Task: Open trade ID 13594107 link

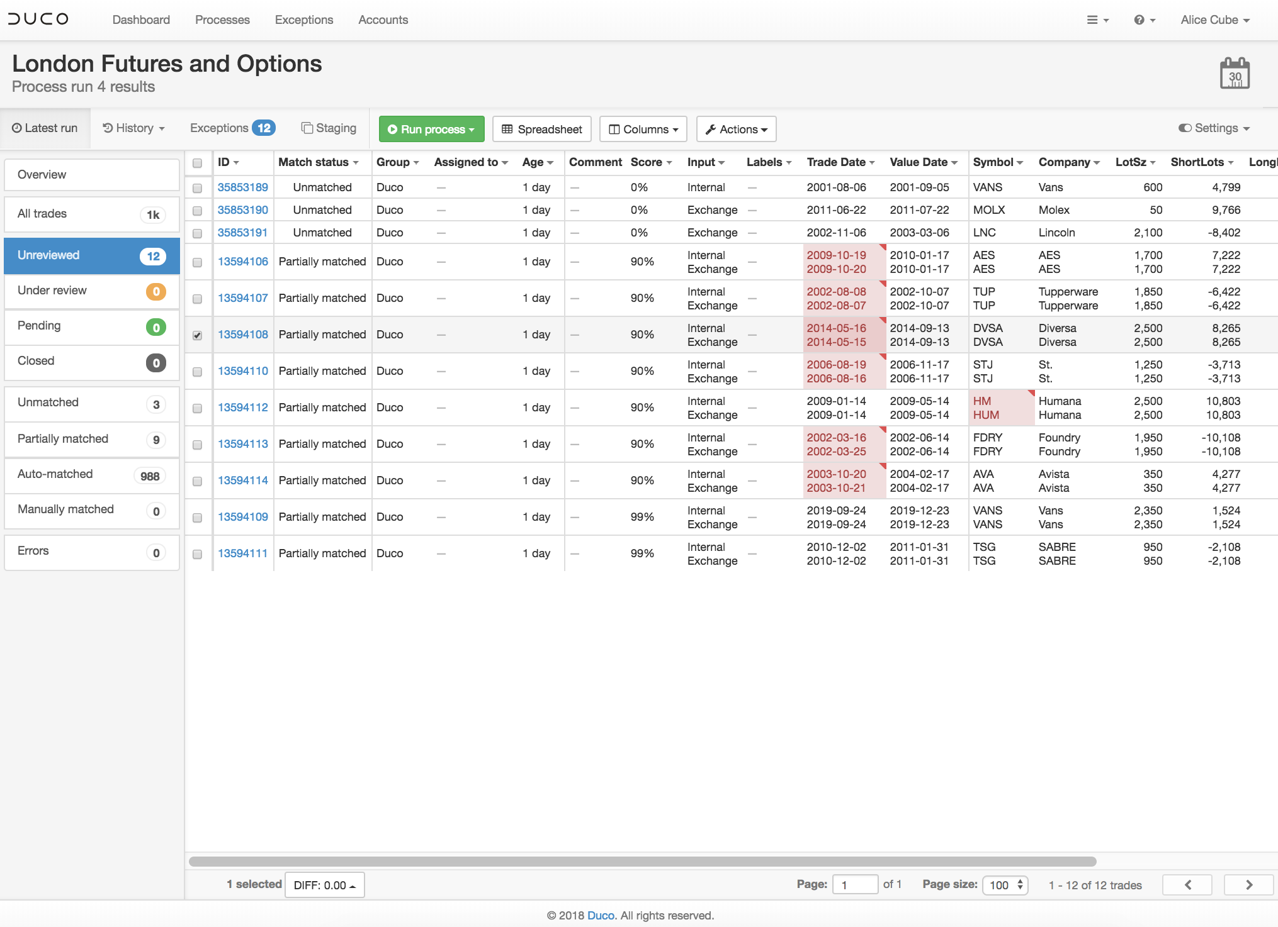Action: (242, 298)
